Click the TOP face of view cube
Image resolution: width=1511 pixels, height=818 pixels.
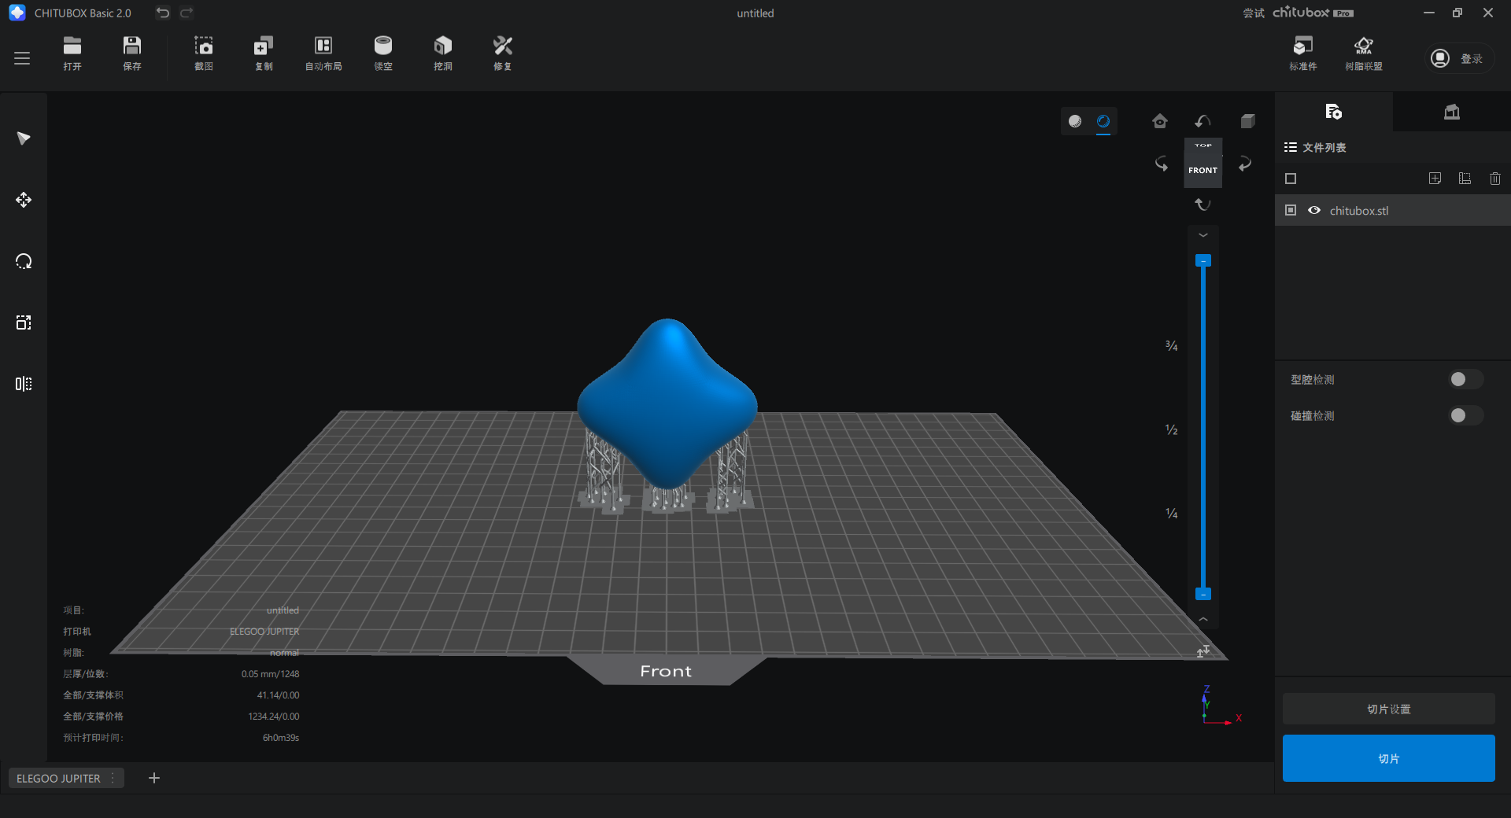click(1203, 146)
